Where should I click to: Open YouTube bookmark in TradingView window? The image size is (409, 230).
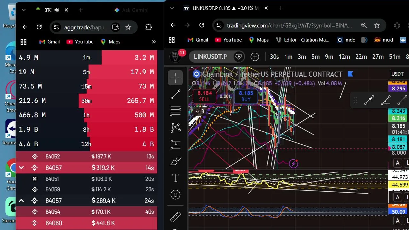point(228,40)
